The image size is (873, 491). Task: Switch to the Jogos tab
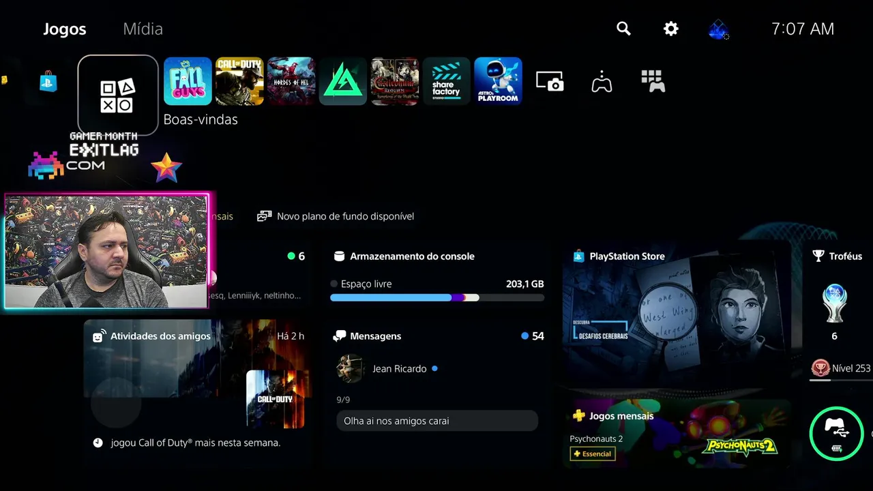(x=65, y=29)
